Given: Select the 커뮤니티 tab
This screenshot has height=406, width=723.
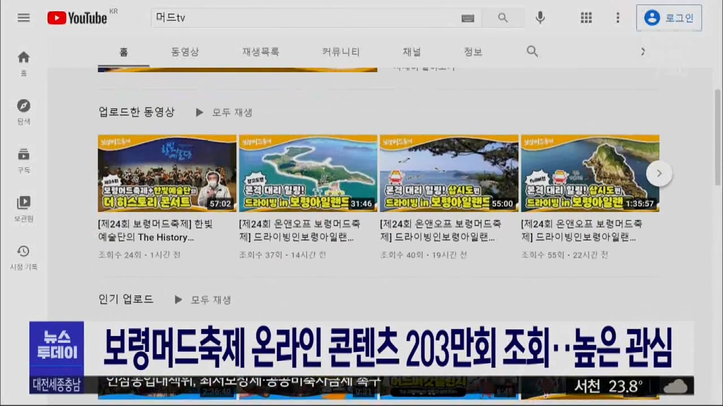Looking at the screenshot, I should 341,52.
